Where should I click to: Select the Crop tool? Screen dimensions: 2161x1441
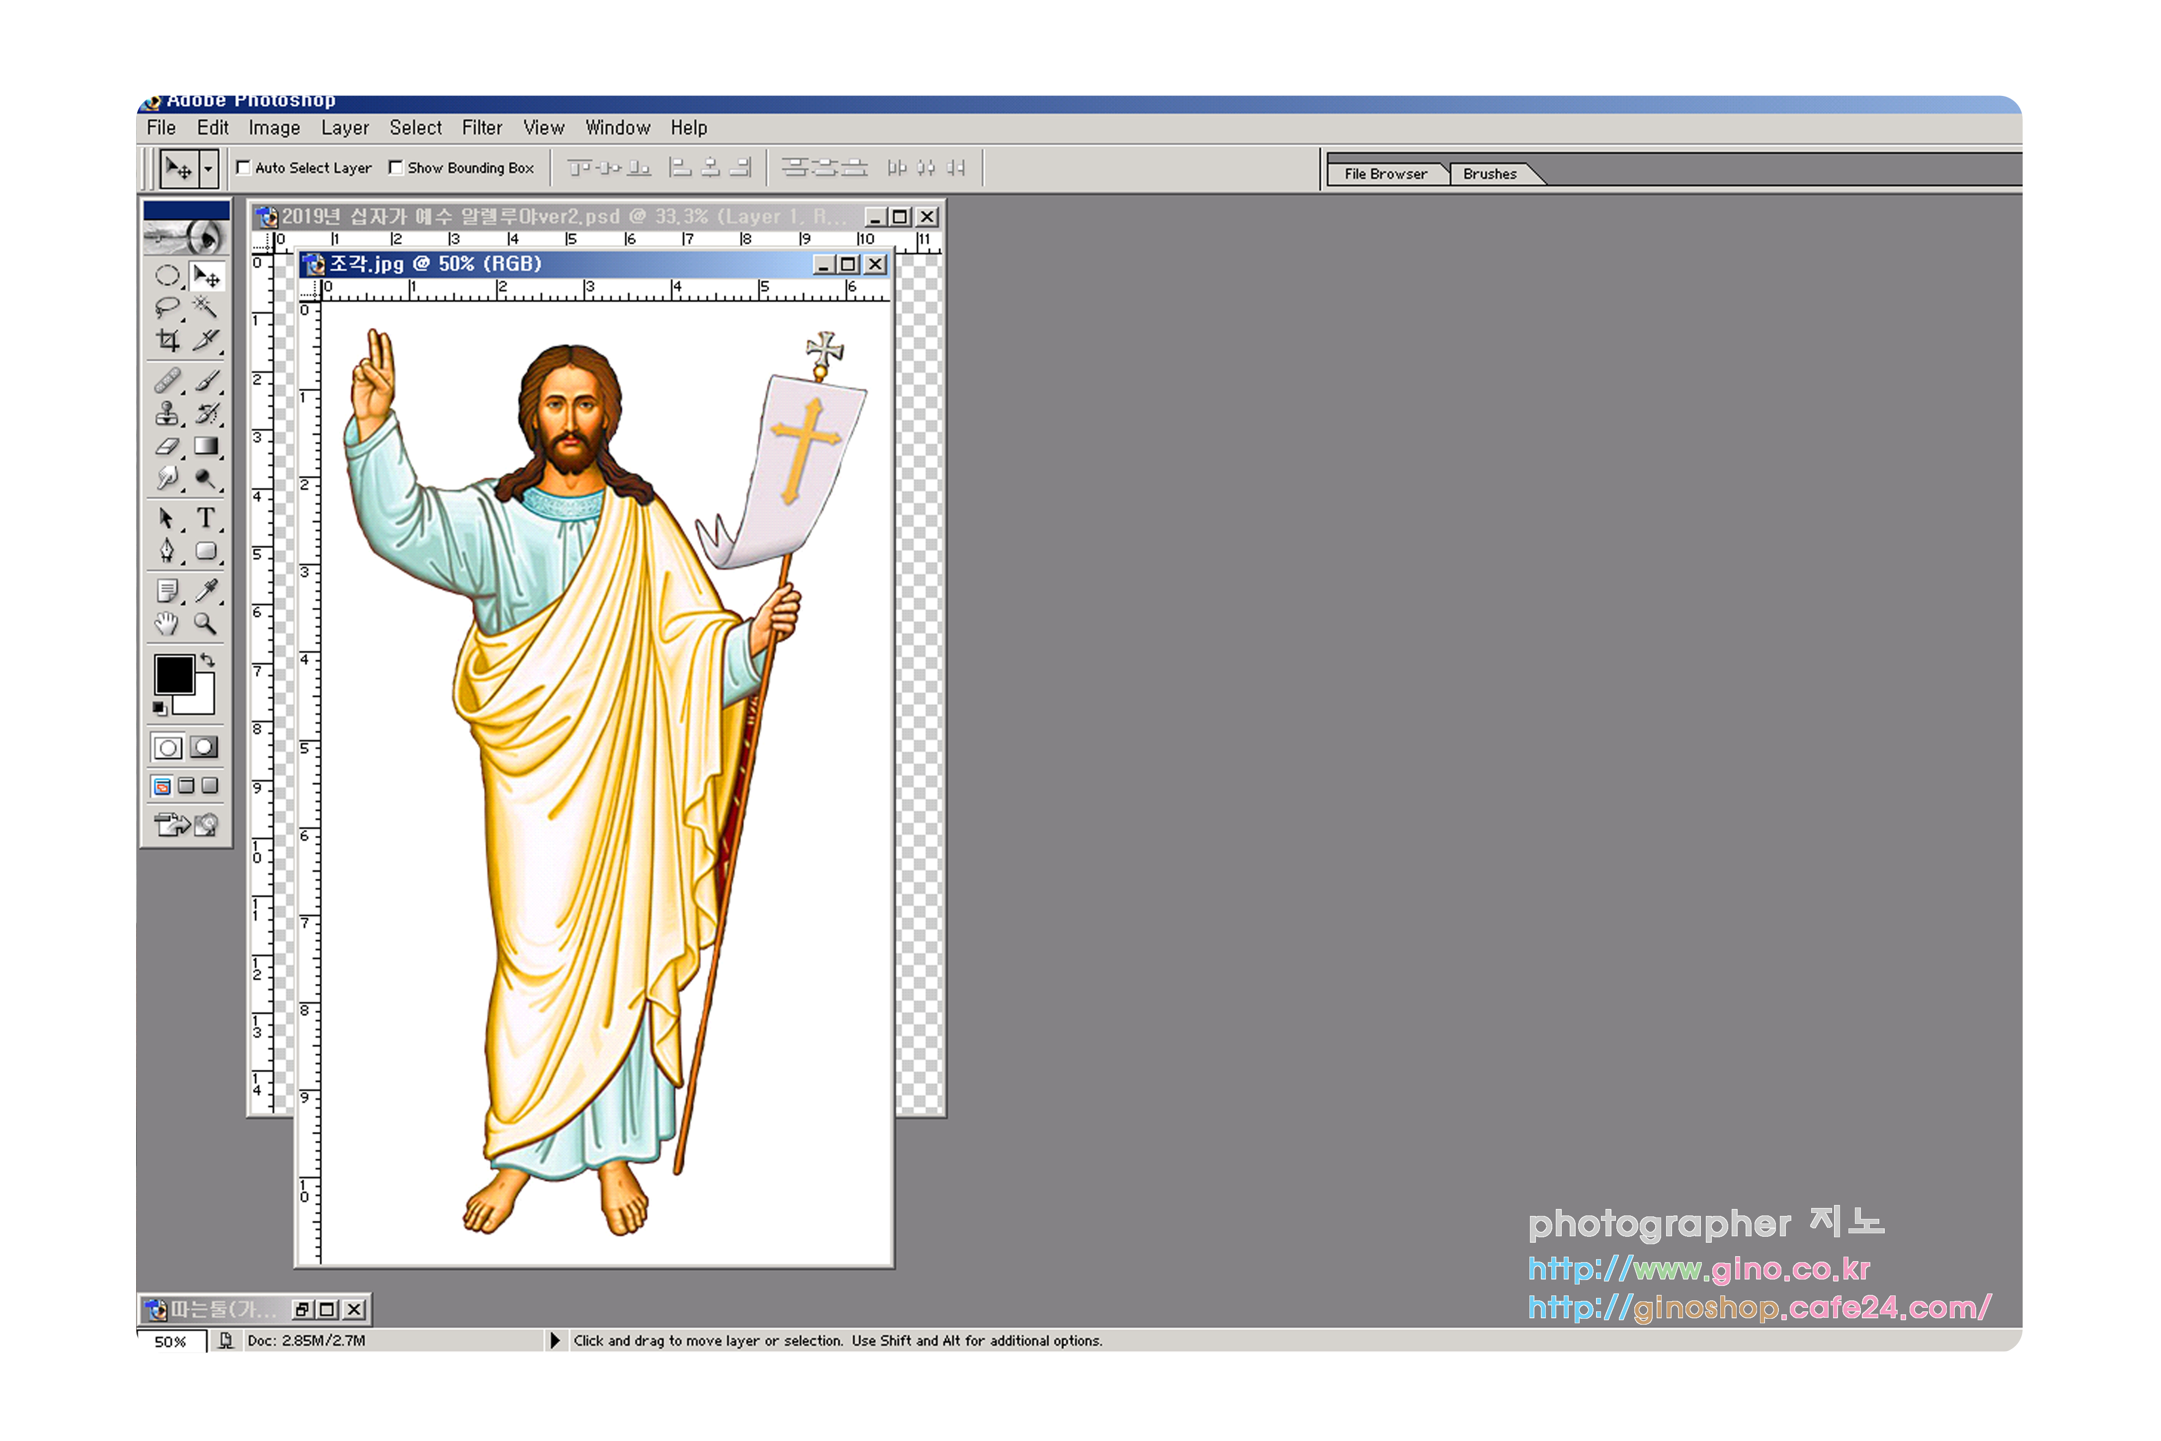pyautogui.click(x=167, y=341)
